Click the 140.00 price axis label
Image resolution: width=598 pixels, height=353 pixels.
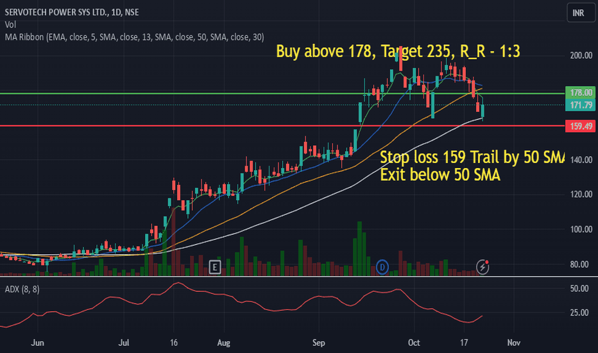(581, 160)
